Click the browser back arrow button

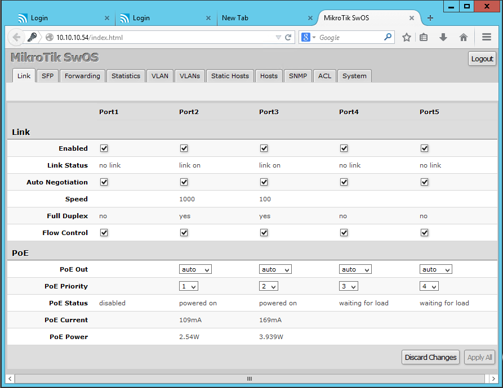pos(16,38)
